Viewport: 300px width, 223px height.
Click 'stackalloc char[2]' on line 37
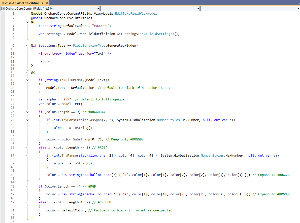[x=96, y=156]
